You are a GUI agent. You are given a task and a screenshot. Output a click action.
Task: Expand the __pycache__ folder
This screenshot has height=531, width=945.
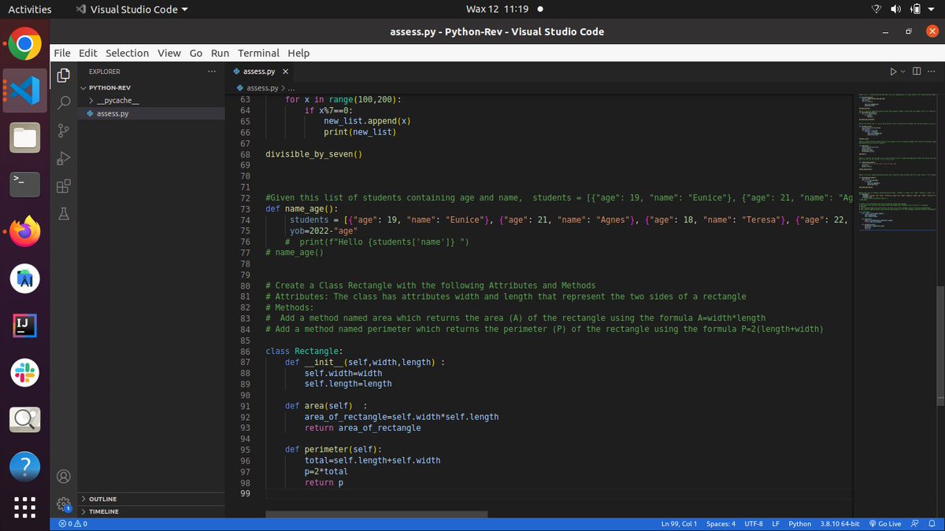118,101
